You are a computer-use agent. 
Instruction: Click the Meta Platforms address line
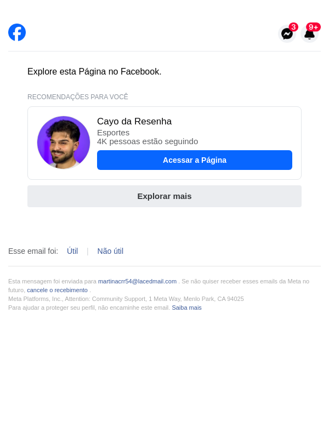coord(126,299)
